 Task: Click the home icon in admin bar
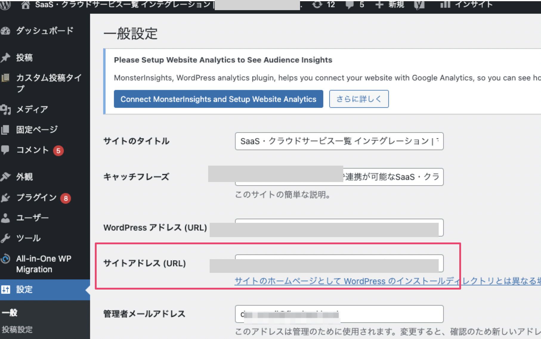click(x=25, y=5)
